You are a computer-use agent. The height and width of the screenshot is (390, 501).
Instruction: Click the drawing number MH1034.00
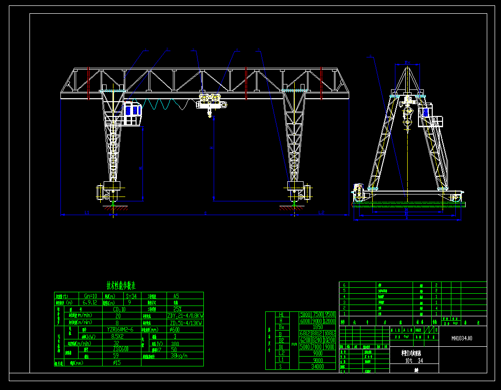(x=462, y=338)
